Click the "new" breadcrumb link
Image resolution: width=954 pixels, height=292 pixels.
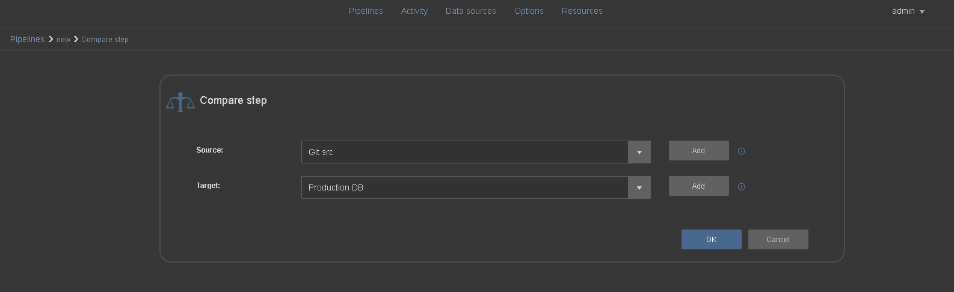(64, 40)
